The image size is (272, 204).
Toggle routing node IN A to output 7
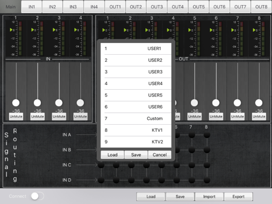coord(192,135)
